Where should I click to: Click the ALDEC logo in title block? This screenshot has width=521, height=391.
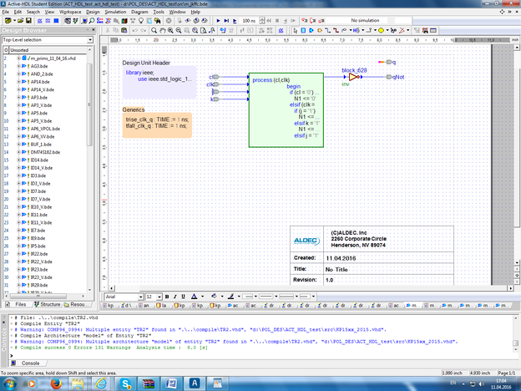pos(306,240)
